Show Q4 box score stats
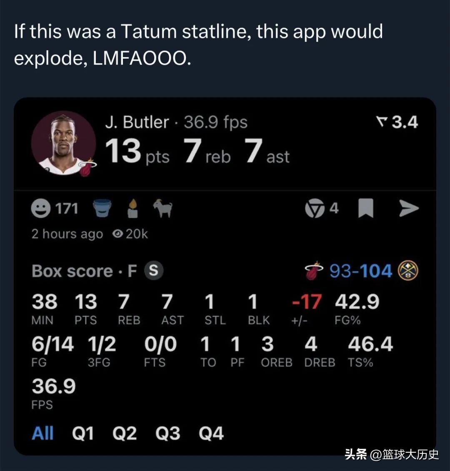This screenshot has width=450, height=471. click(211, 433)
